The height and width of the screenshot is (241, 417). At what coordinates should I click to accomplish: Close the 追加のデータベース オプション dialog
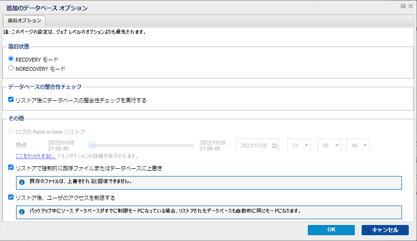click(411, 6)
